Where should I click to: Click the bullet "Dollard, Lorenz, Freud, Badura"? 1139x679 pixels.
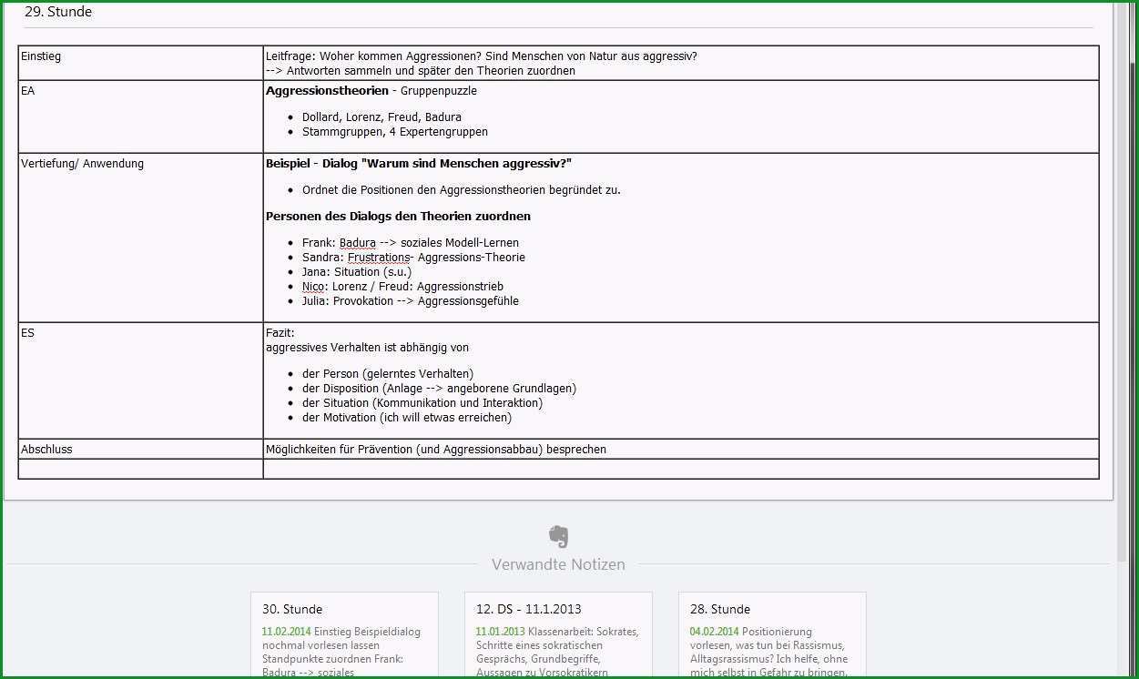tap(381, 117)
